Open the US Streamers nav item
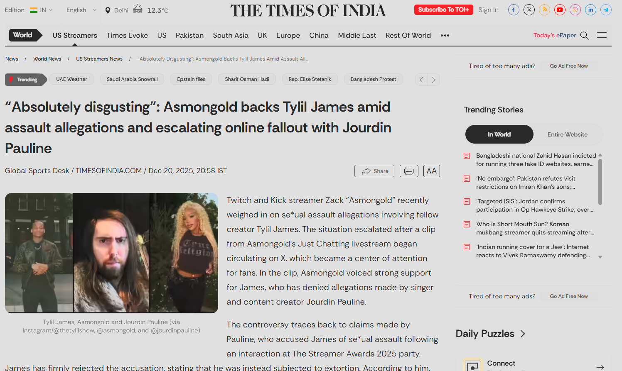The height and width of the screenshot is (371, 622). point(75,36)
